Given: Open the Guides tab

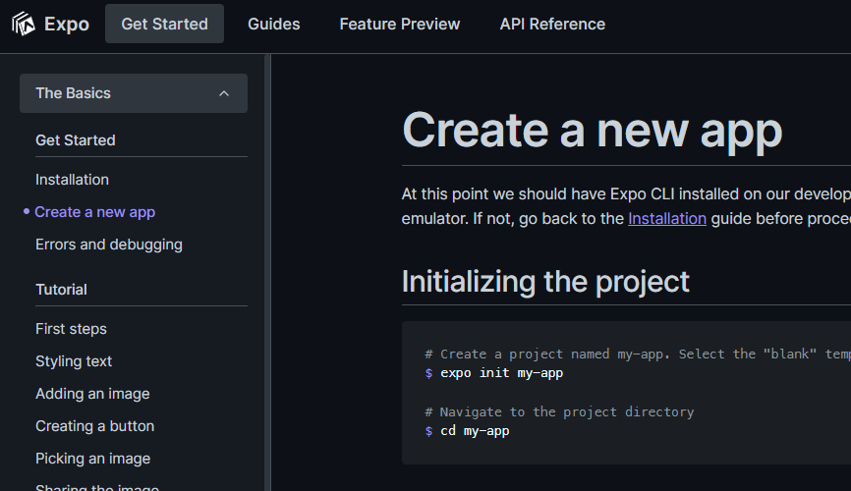Looking at the screenshot, I should coord(273,24).
